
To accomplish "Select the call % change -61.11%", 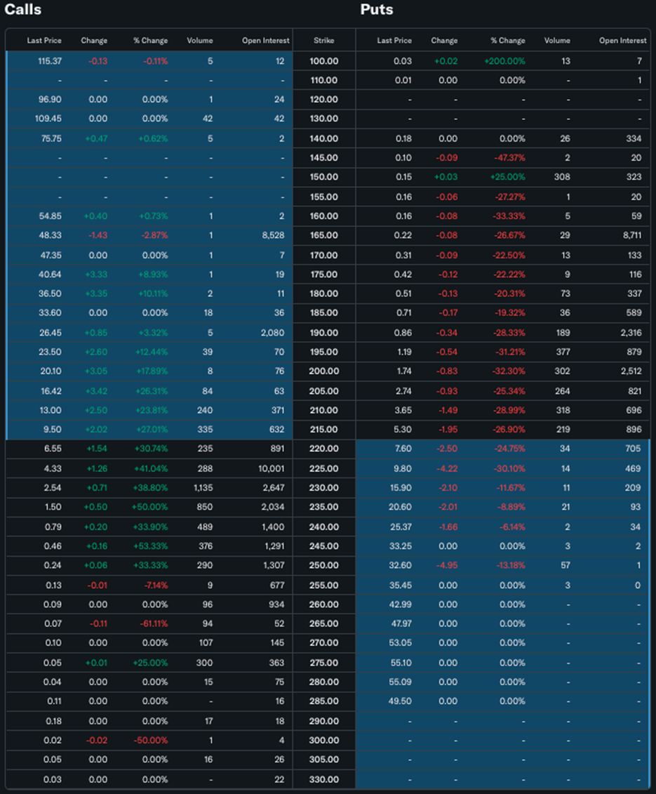I will [x=151, y=623].
